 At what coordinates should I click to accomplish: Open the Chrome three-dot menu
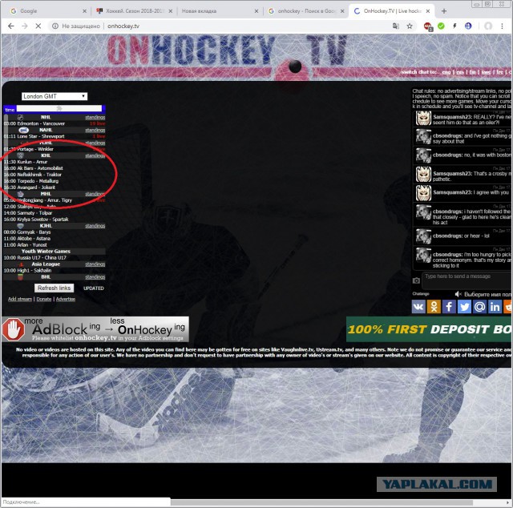pos(502,26)
